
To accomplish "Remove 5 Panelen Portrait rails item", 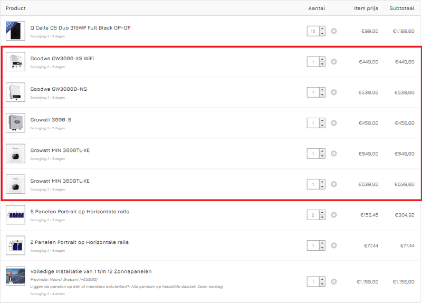I will [x=334, y=215].
